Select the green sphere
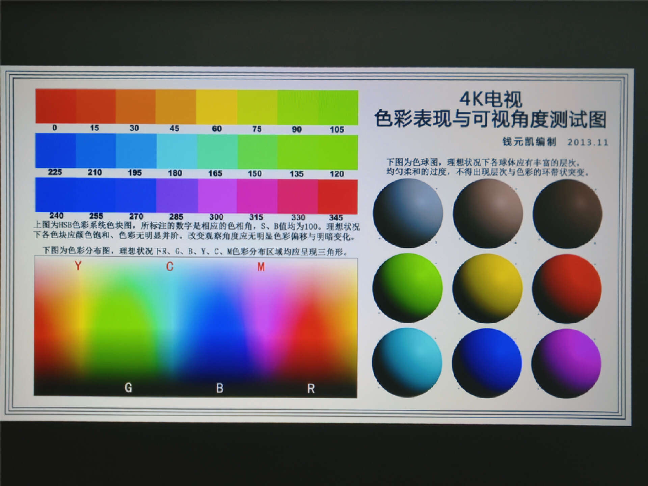 pos(407,288)
